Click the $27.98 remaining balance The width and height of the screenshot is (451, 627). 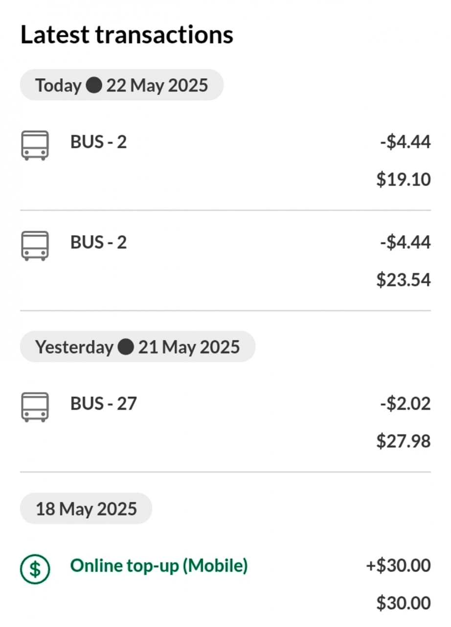[x=404, y=441]
